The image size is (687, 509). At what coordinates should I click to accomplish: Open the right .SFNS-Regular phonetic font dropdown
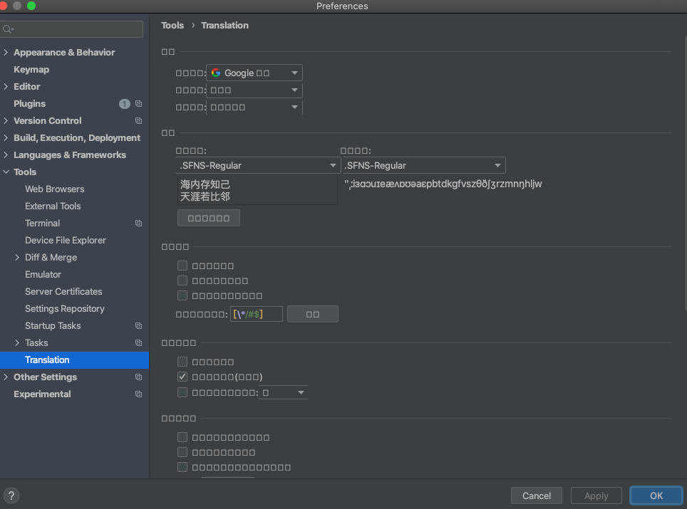(x=424, y=165)
